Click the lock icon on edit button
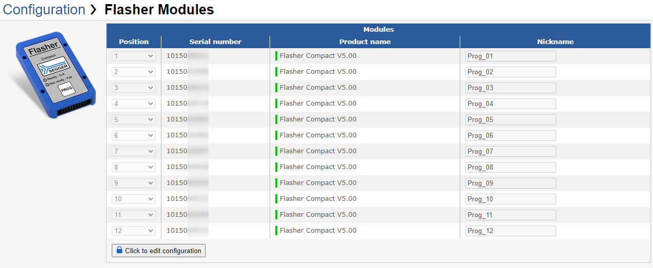This screenshot has height=268, width=653. coord(119,251)
